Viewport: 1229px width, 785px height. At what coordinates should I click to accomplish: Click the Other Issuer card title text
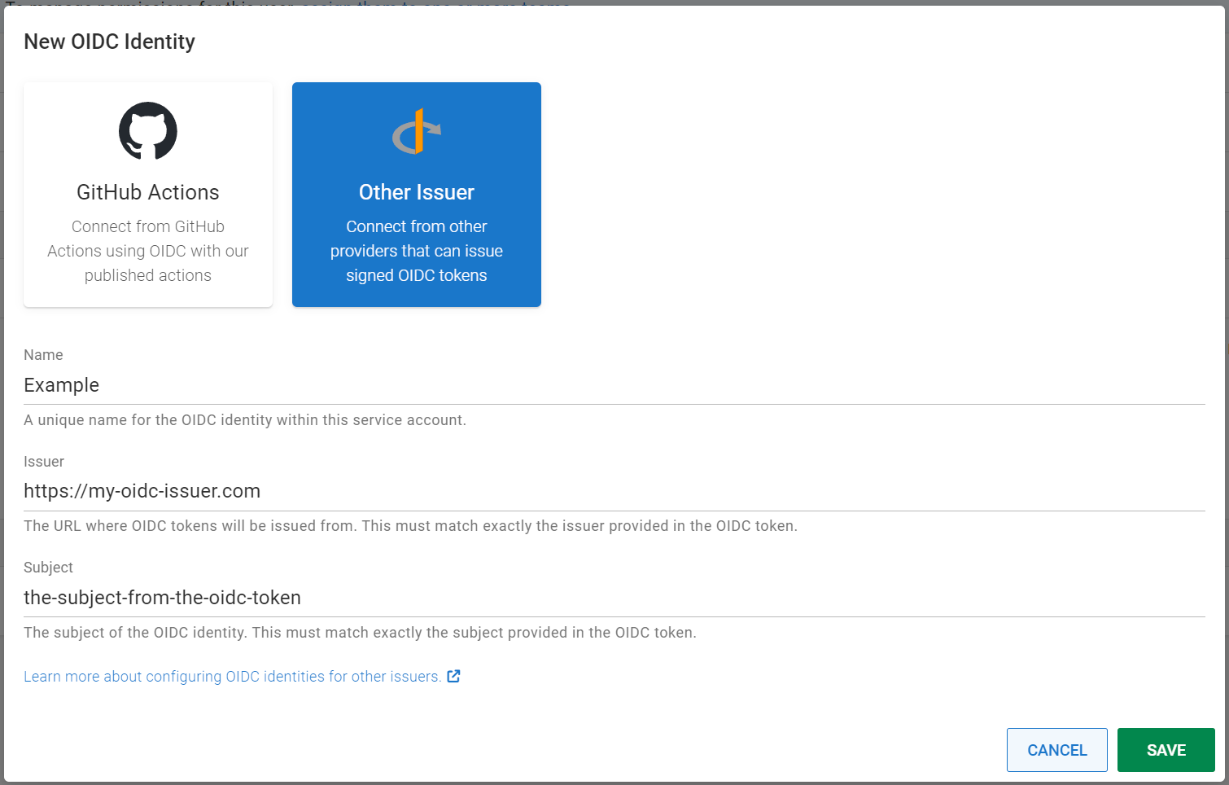click(416, 192)
